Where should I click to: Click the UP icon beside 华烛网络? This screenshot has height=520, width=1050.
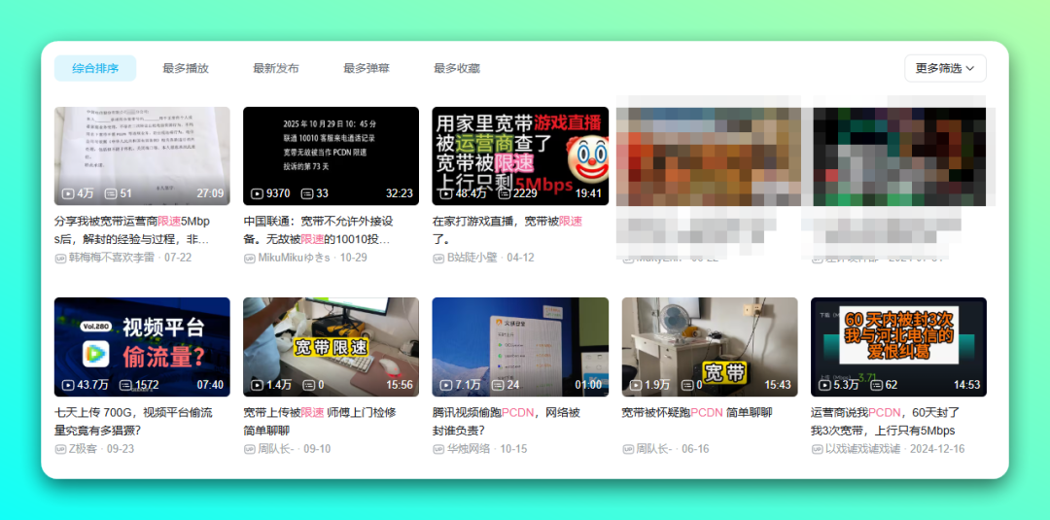click(437, 448)
